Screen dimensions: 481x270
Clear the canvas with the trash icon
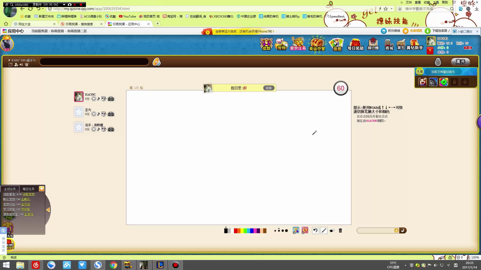pos(340,230)
